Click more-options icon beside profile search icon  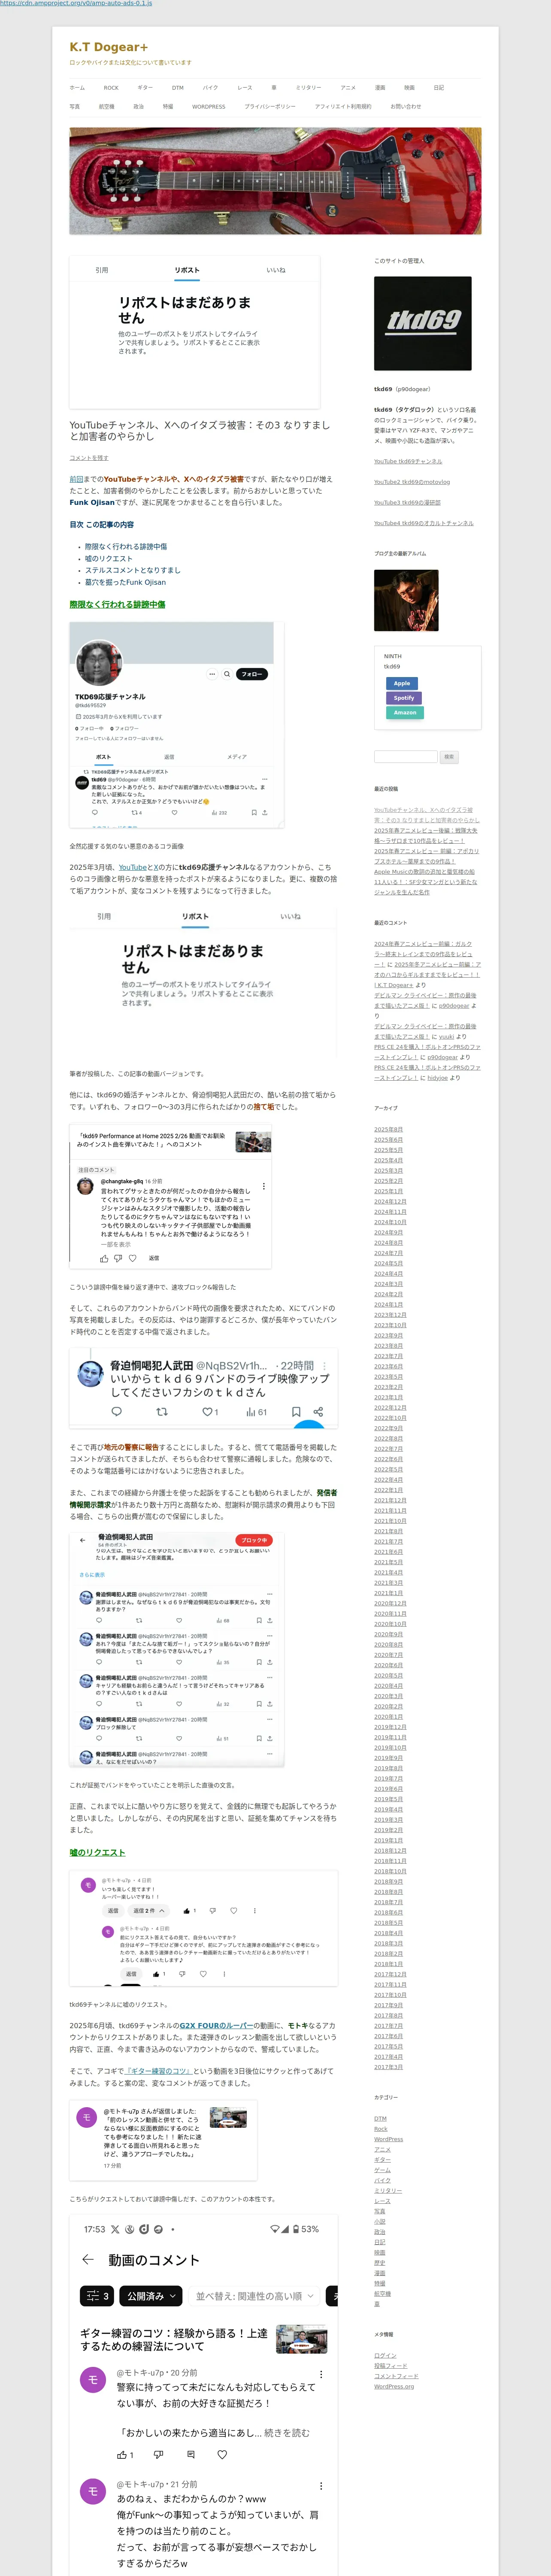(211, 674)
